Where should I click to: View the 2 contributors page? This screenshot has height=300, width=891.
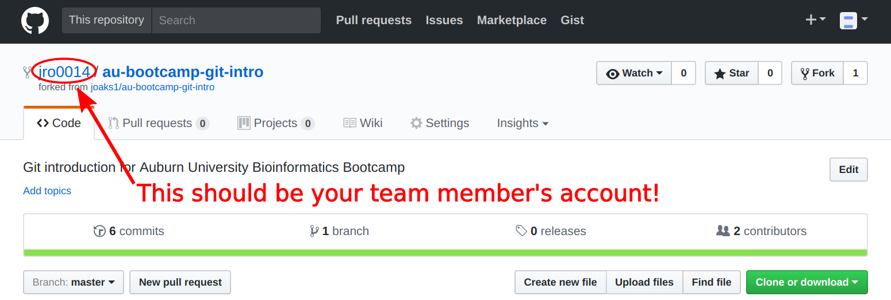tap(761, 231)
